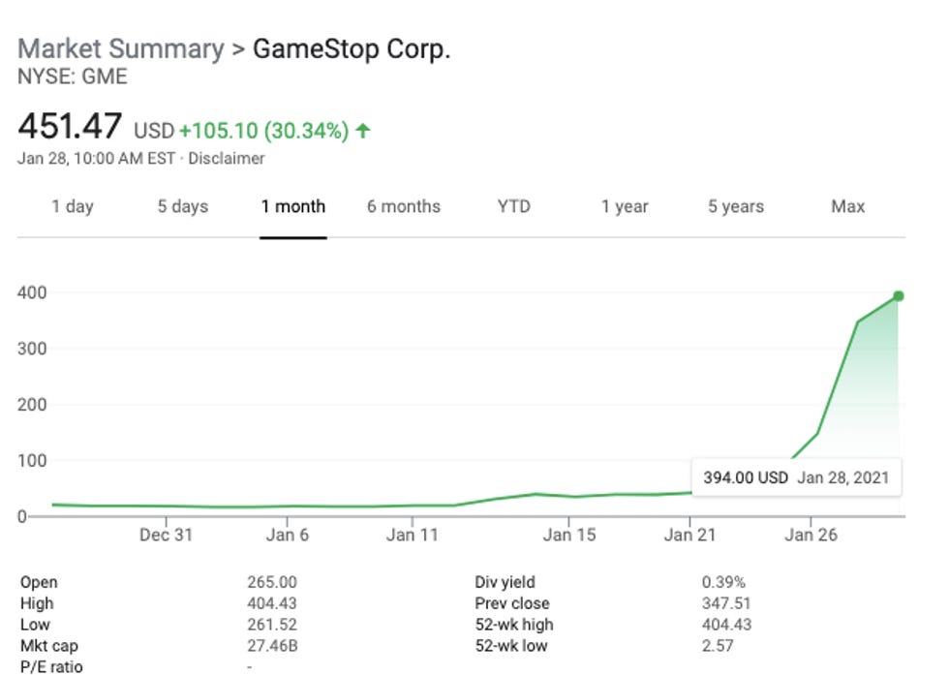Switch to the Max tab

848,206
